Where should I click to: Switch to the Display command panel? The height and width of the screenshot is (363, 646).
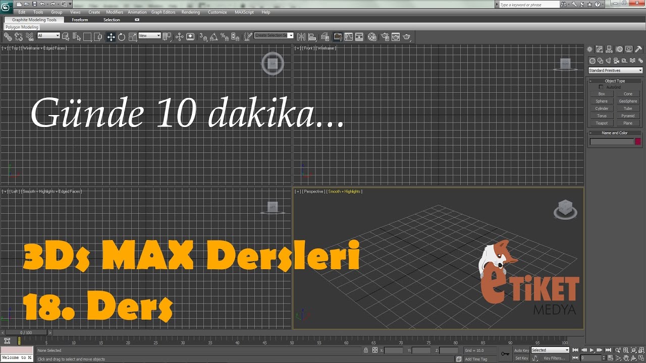point(629,49)
